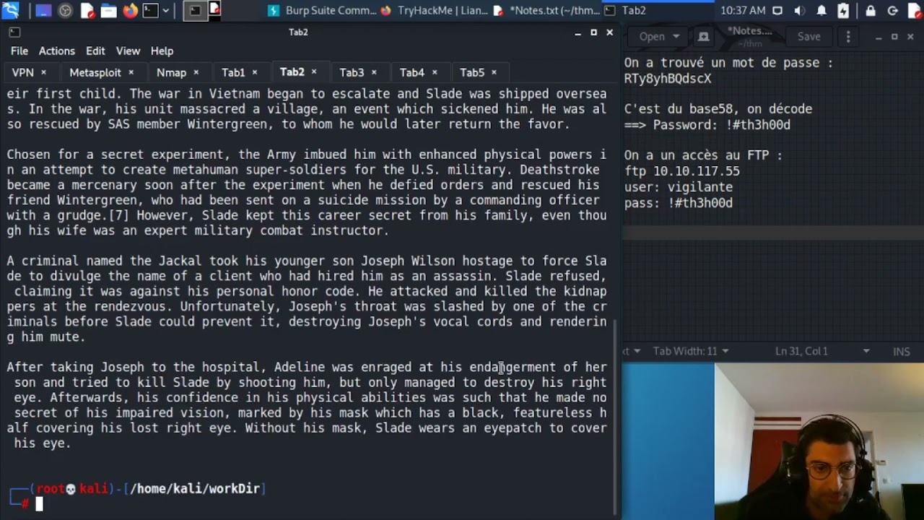The image size is (924, 520).
Task: Open the Edit menu in terminal
Action: [95, 51]
